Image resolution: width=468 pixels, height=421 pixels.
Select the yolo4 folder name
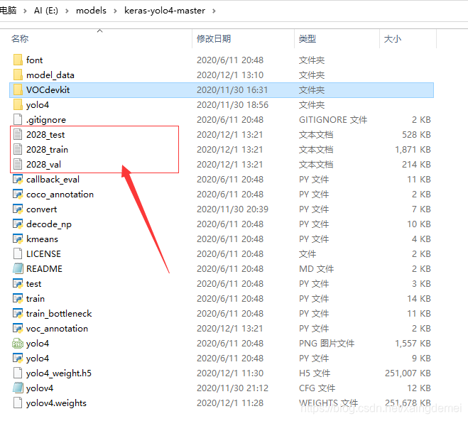tap(38, 105)
